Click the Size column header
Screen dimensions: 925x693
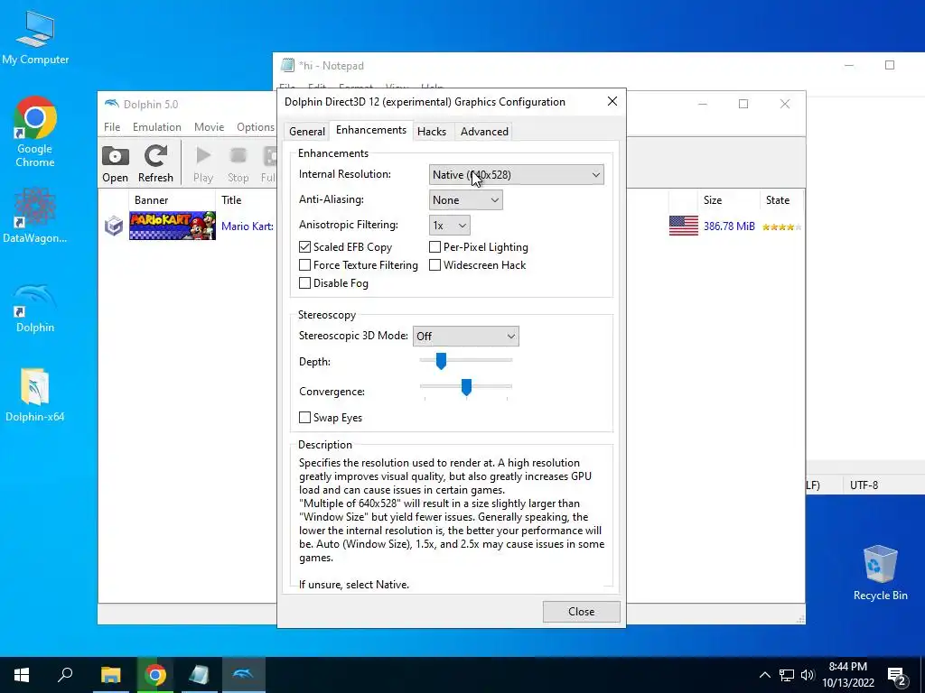714,199
